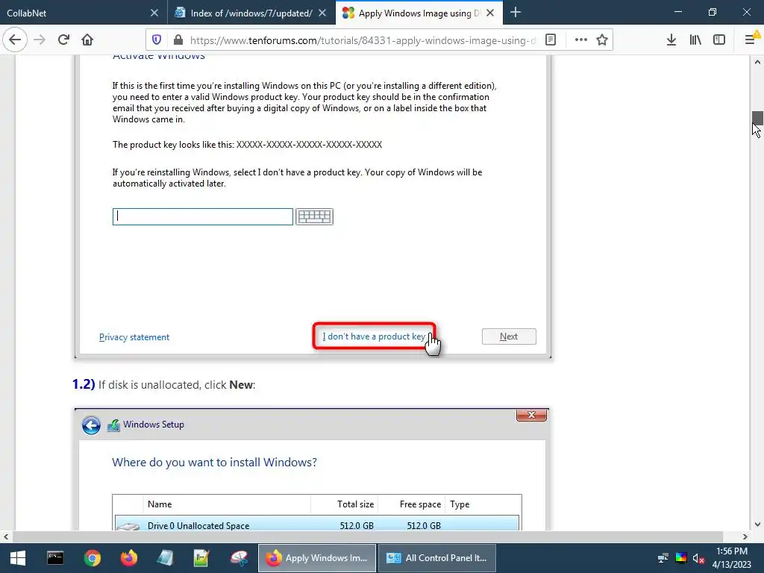Reload the current page
Viewport: 764px width, 573px height.
pyautogui.click(x=64, y=40)
